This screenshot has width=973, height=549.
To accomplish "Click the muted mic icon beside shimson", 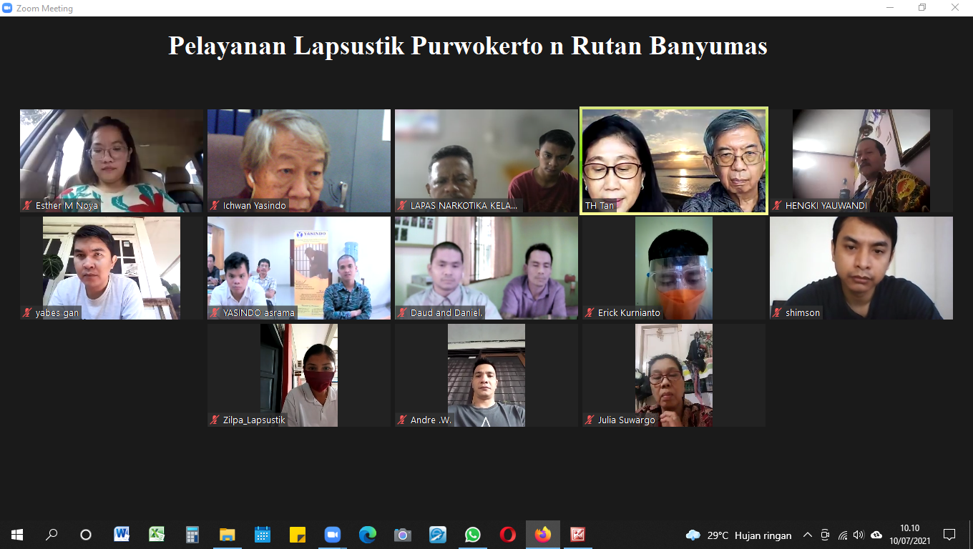I will tap(777, 313).
